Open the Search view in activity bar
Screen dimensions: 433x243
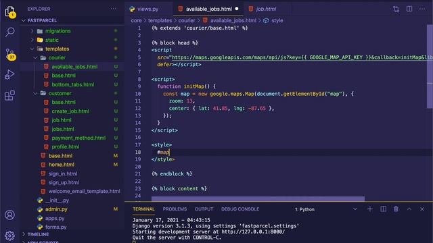10,32
